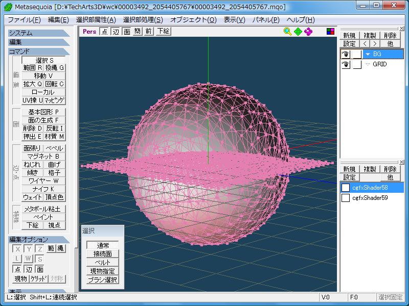
Task: Click the yellow magnifier zoom icon
Action: pyautogui.click(x=287, y=32)
